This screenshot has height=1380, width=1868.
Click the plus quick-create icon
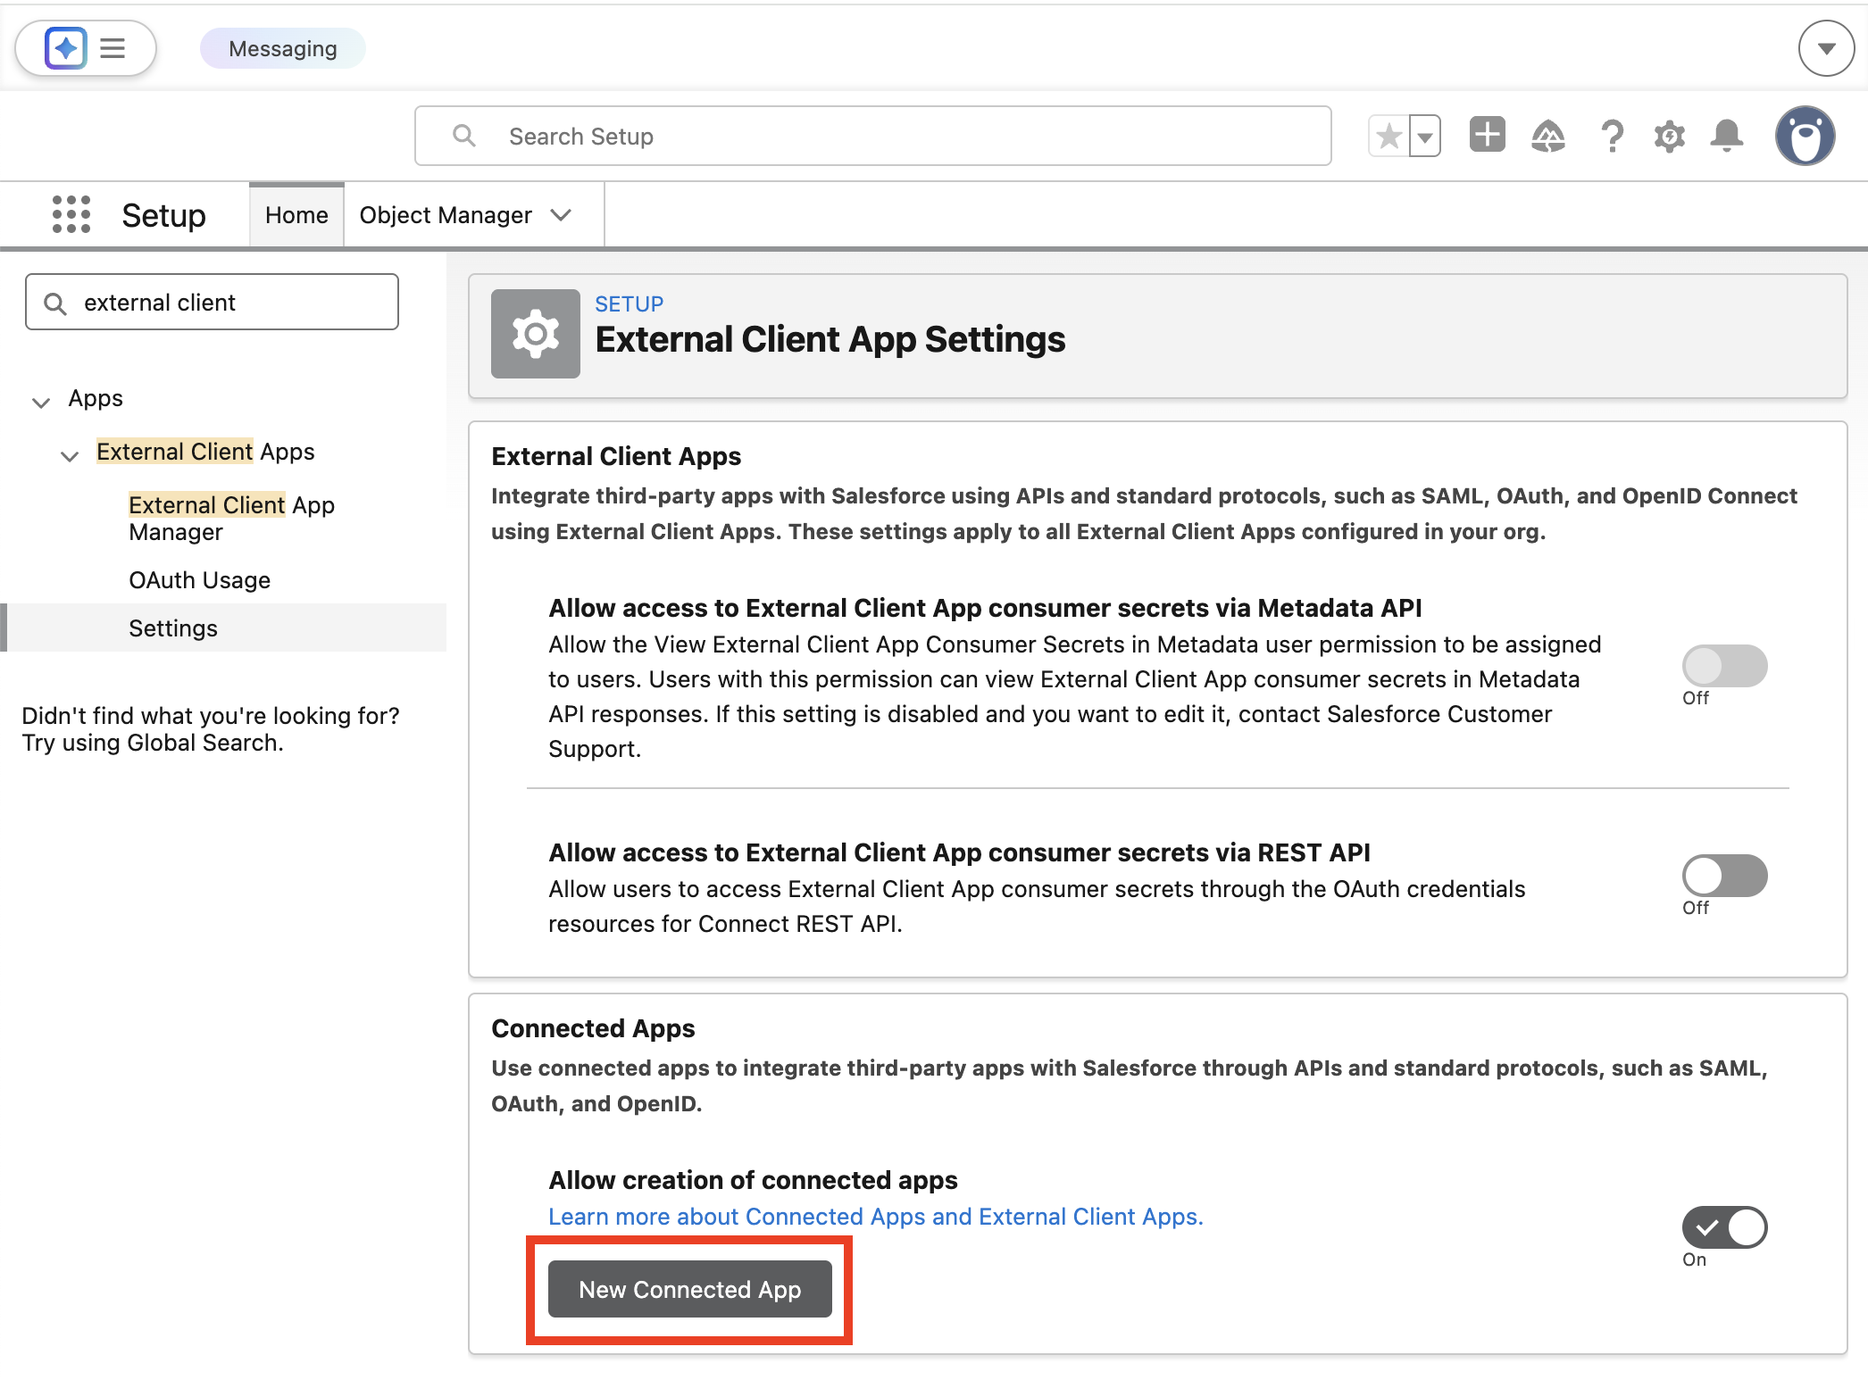click(x=1486, y=135)
